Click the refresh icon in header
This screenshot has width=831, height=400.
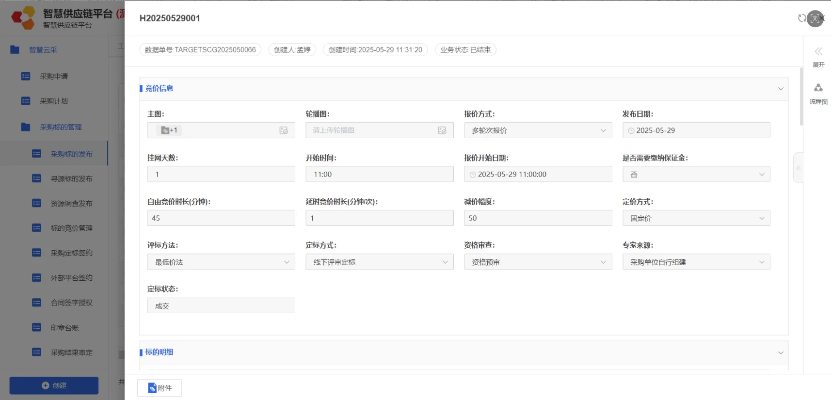click(x=802, y=18)
